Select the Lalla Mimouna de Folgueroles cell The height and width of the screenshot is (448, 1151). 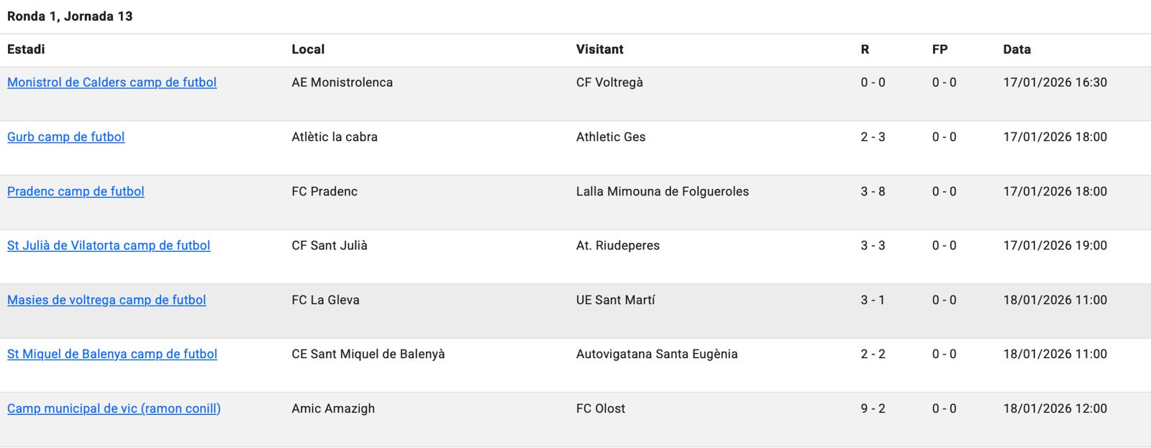pyautogui.click(x=662, y=192)
